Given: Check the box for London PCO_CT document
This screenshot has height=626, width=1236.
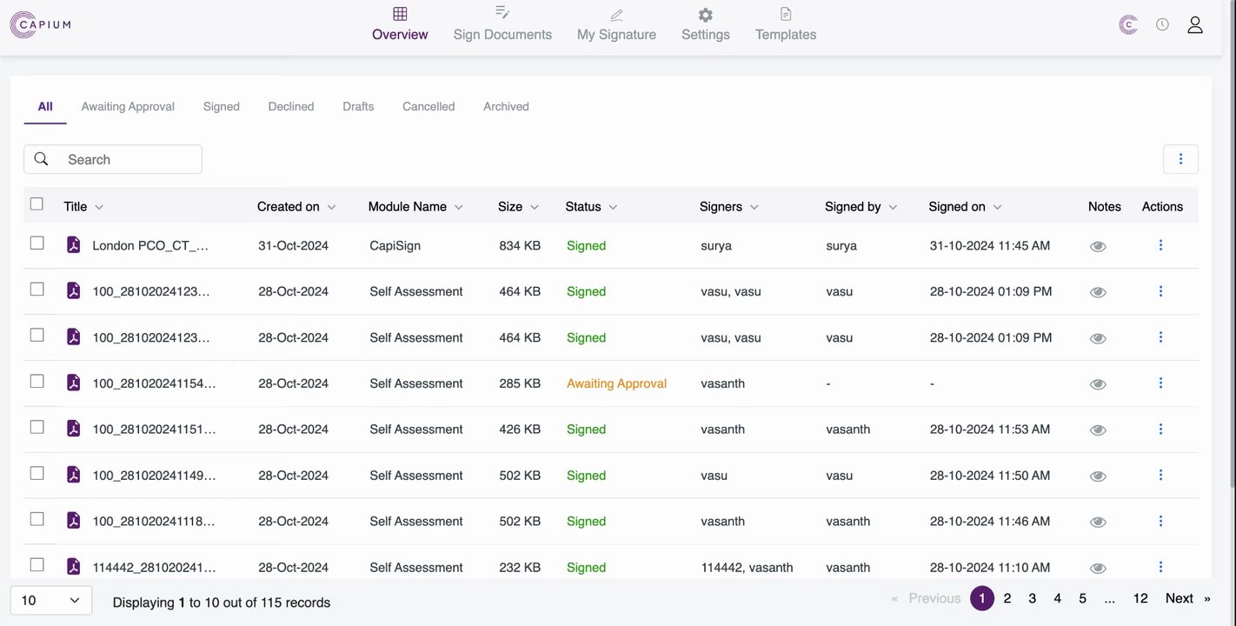Looking at the screenshot, I should click(37, 243).
